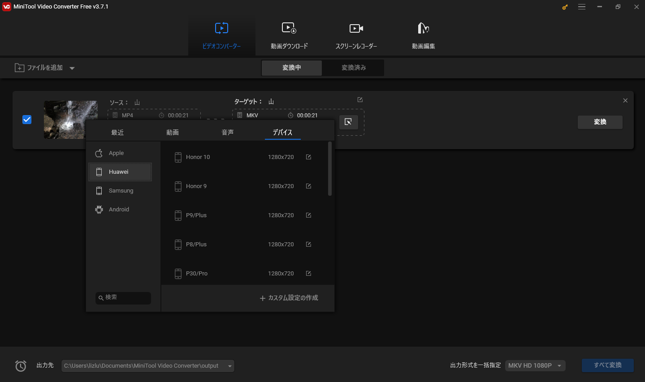The image size is (645, 382).
Task: Click the preset list scrollbar
Action: [x=330, y=169]
